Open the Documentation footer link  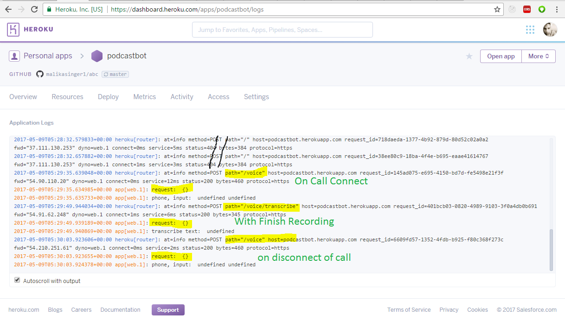[x=120, y=310]
